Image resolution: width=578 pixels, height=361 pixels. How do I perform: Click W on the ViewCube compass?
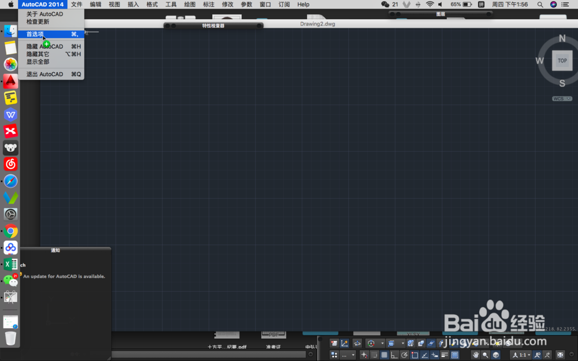[x=540, y=61]
